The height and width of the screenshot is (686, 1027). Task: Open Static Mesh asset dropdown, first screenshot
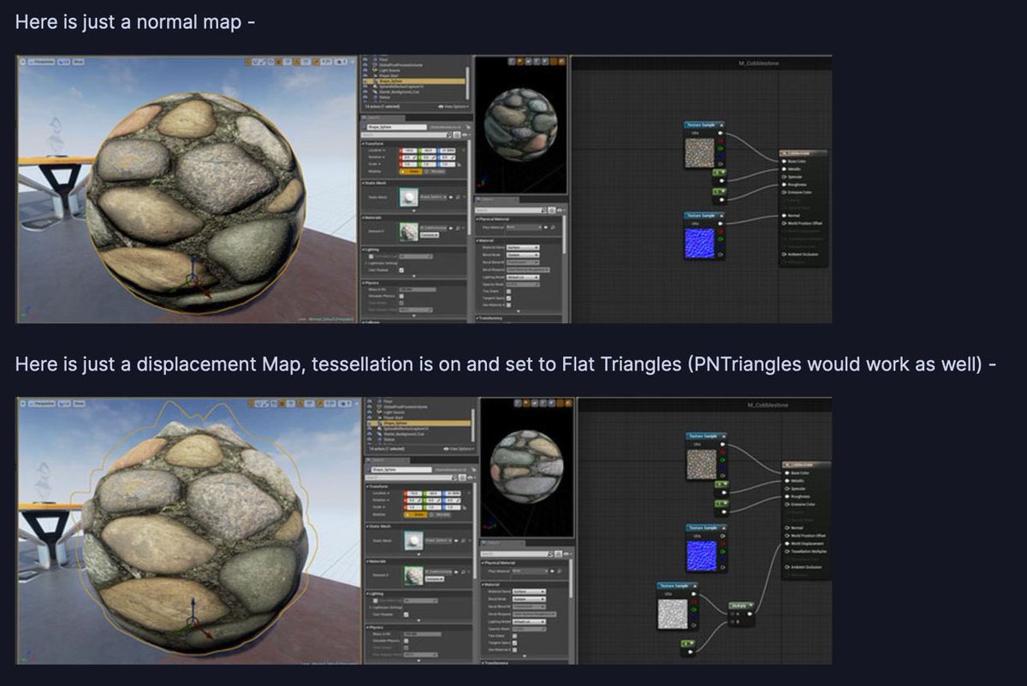tap(434, 197)
